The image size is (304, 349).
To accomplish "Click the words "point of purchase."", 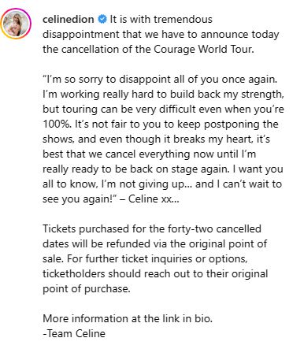I will 87,289.
